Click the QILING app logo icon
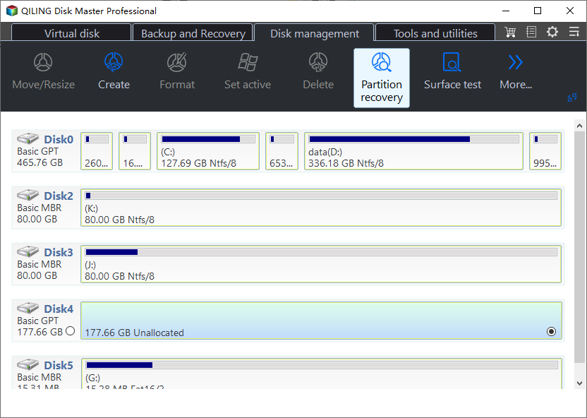 click(x=12, y=11)
